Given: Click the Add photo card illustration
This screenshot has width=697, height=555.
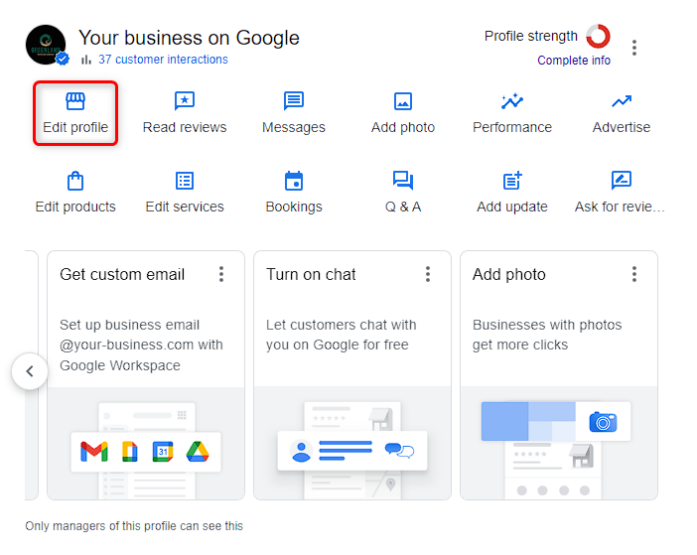Looking at the screenshot, I should click(x=559, y=444).
